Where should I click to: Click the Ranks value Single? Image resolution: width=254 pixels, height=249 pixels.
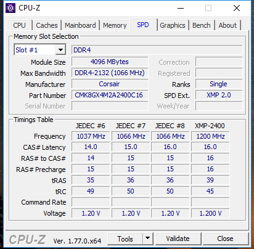(x=219, y=84)
